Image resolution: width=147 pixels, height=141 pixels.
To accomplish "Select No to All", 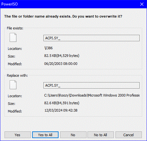I will [101, 135].
